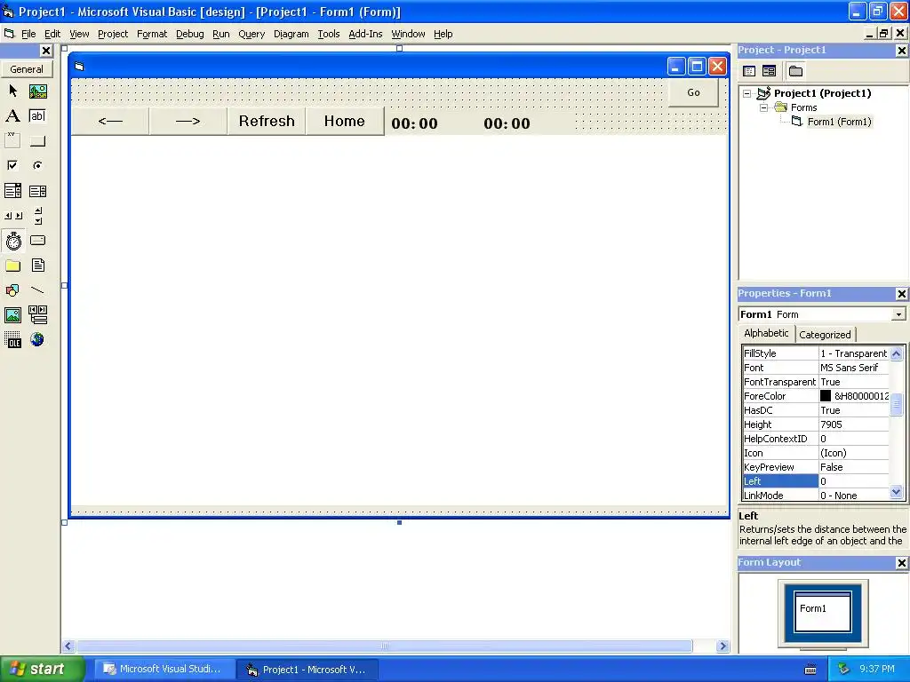Collapse the Project1 tree node
This screenshot has width=910, height=682.
(x=746, y=93)
